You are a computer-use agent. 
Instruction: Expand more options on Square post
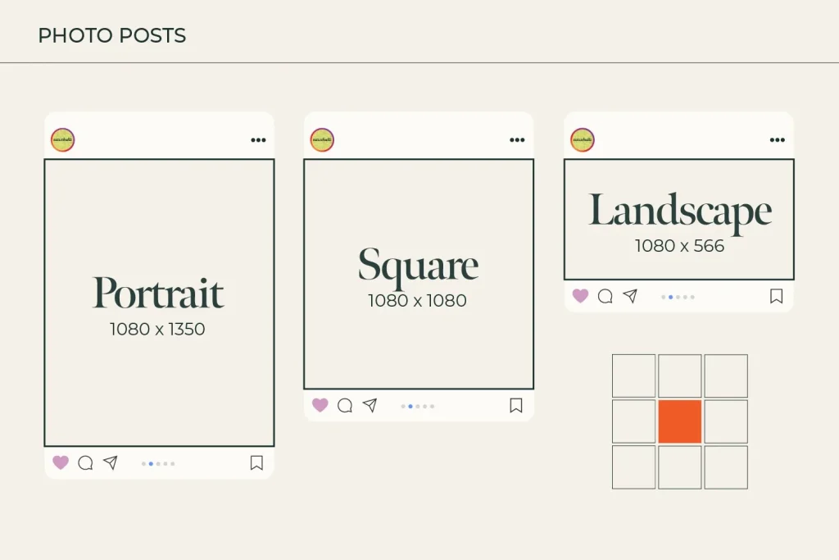[517, 140]
